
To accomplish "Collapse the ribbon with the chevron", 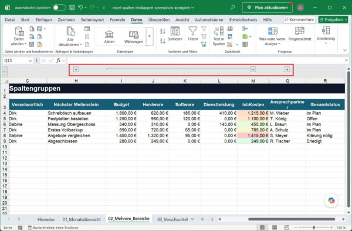I will (x=345, y=50).
